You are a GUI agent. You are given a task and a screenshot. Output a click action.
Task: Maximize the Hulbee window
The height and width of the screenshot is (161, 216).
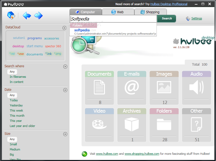pos(203,4)
